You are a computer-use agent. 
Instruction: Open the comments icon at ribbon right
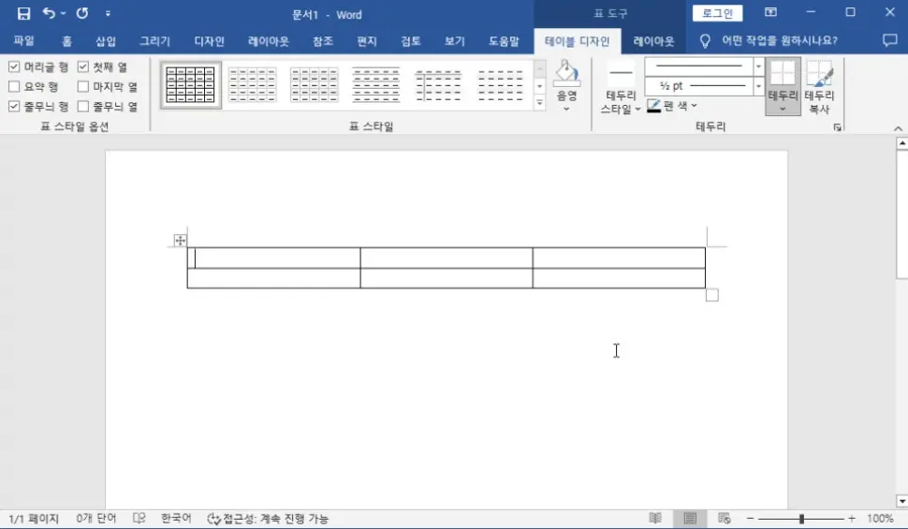(x=889, y=41)
